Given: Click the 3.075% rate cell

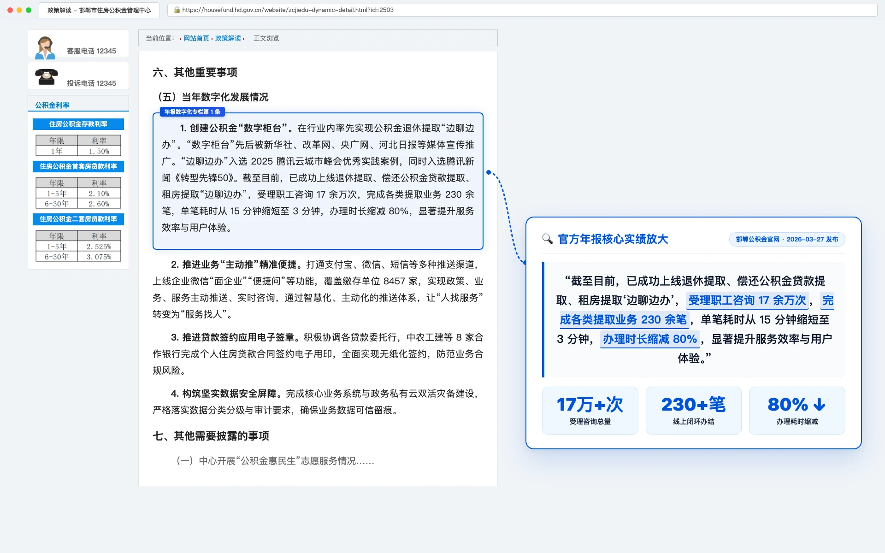Looking at the screenshot, I should [99, 257].
